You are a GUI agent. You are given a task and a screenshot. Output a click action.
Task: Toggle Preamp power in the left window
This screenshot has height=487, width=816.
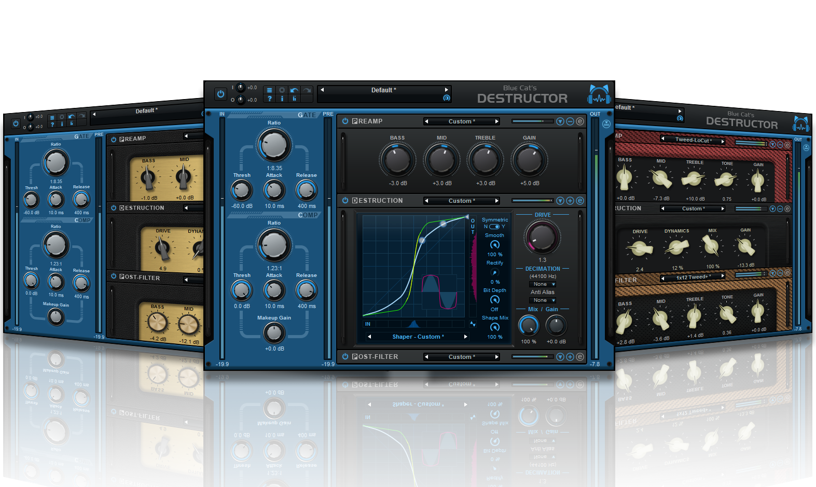114,140
